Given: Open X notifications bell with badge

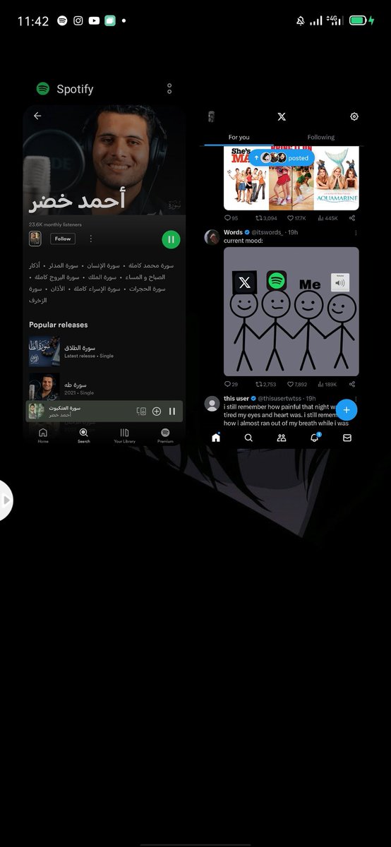Looking at the screenshot, I should pos(315,438).
